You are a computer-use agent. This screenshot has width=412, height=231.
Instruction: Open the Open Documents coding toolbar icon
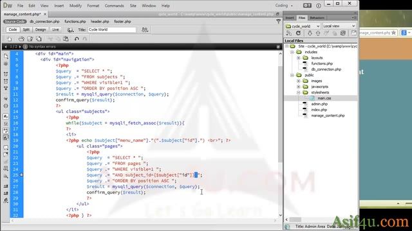[x=6, y=56]
